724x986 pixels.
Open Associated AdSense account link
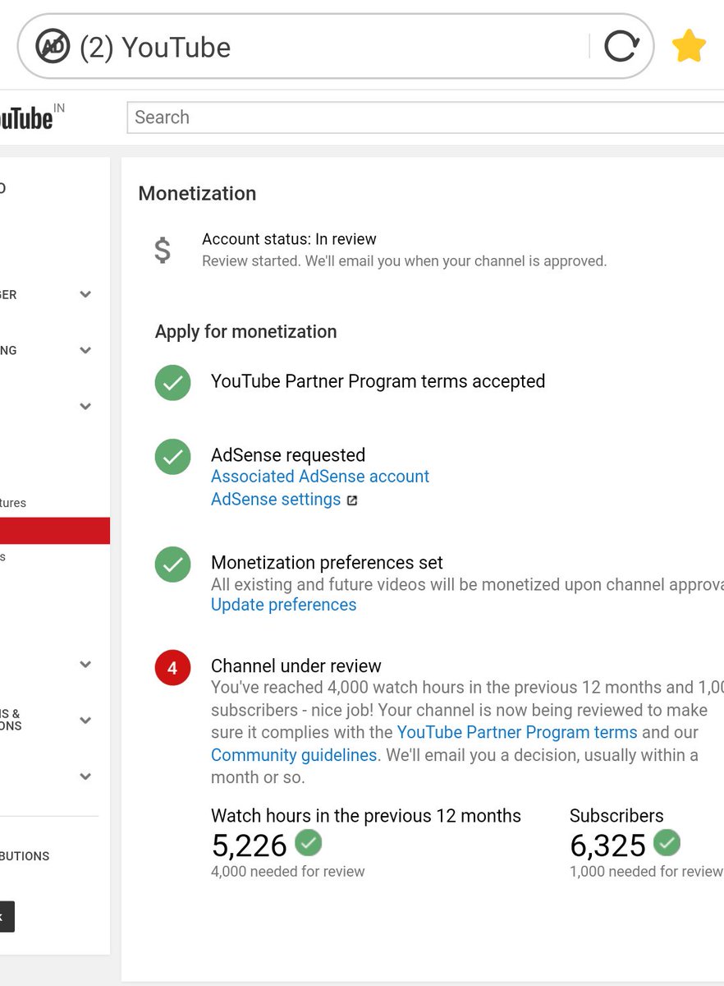point(320,477)
